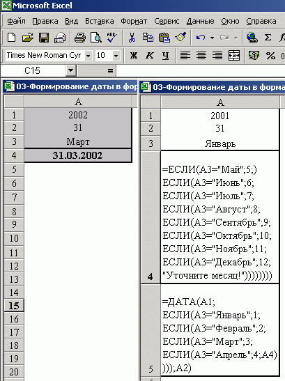Select row header 15 in left window
Viewport: 285px width, 381px height.
click(x=14, y=306)
